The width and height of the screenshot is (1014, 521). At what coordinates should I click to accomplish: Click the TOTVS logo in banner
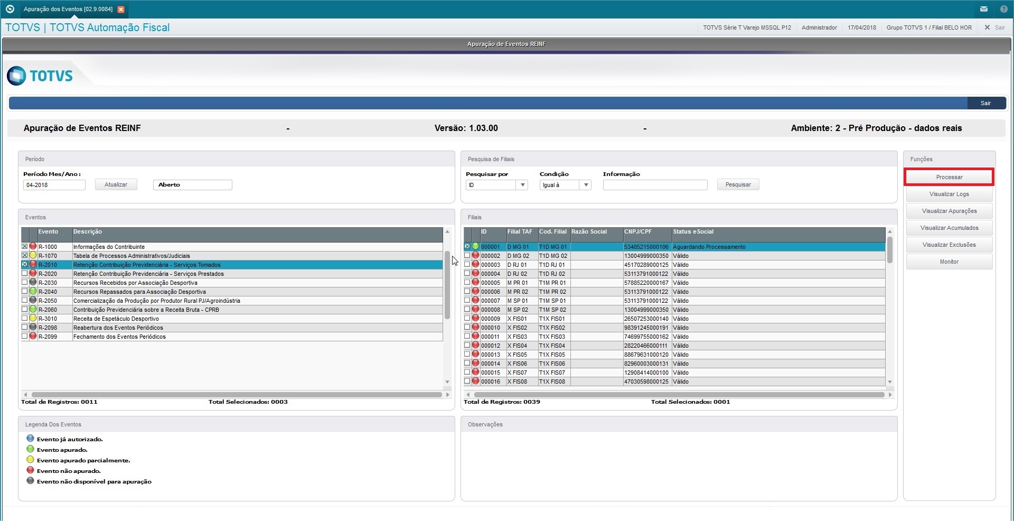pyautogui.click(x=40, y=76)
